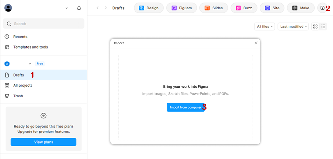Open Templates and tools

(44, 47)
